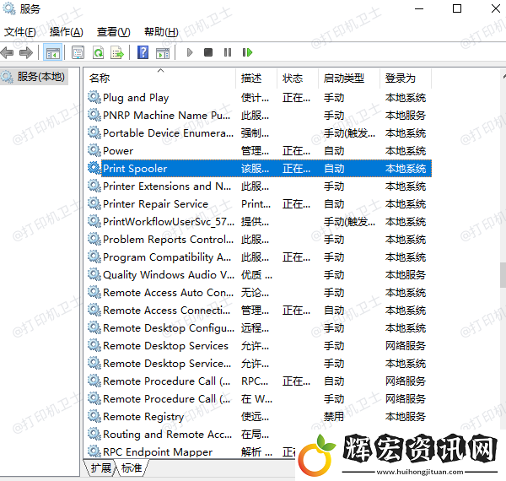Toggle the show/hide action pane icon
Image resolution: width=506 pixels, height=481 pixels.
point(162,52)
